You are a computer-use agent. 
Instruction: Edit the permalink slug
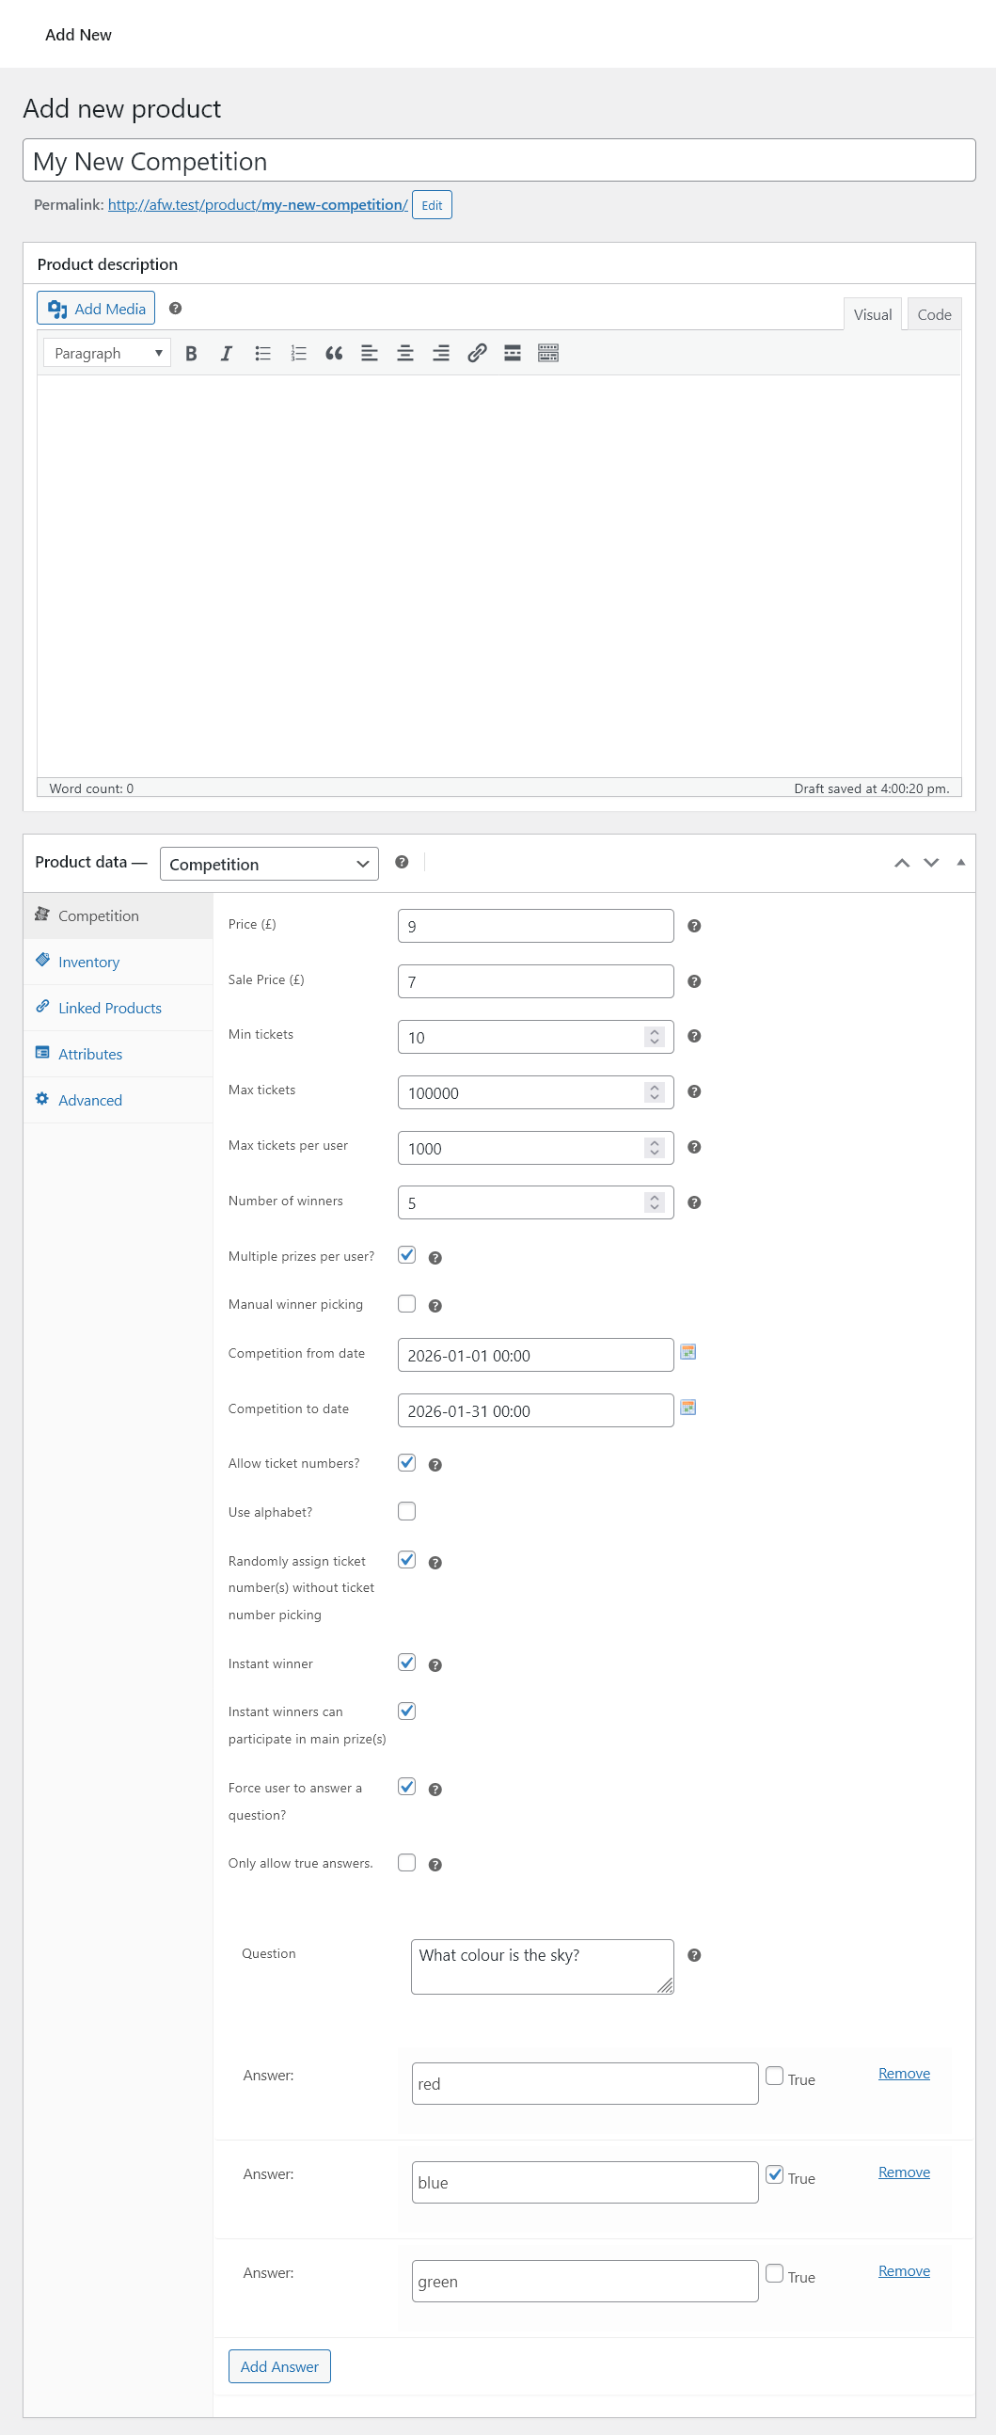point(432,205)
